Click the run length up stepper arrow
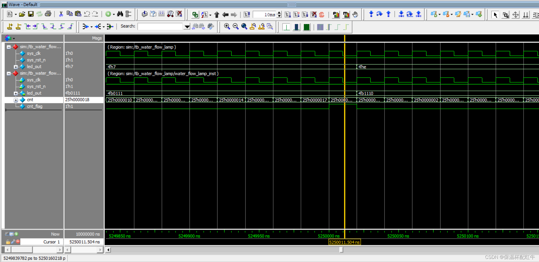 279,13
